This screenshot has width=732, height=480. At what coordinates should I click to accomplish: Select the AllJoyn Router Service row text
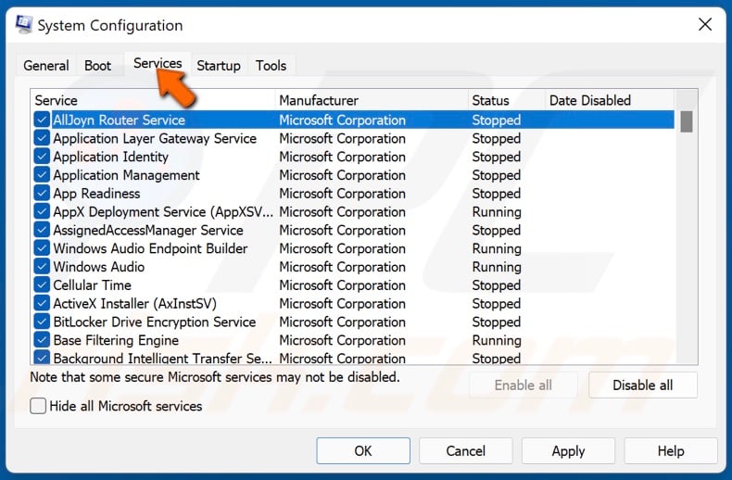pos(119,120)
